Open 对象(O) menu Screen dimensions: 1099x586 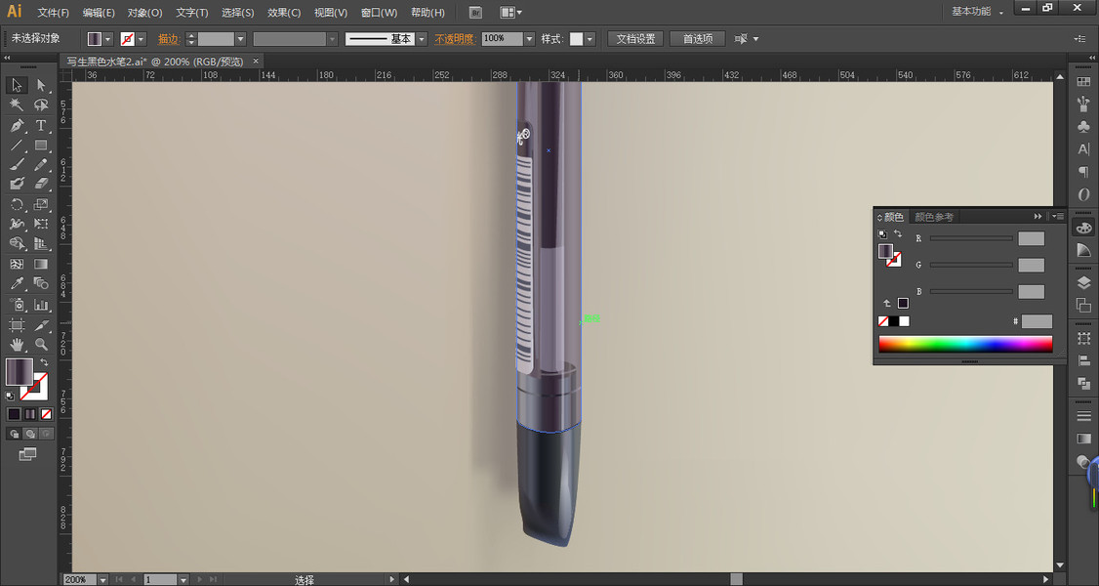145,13
